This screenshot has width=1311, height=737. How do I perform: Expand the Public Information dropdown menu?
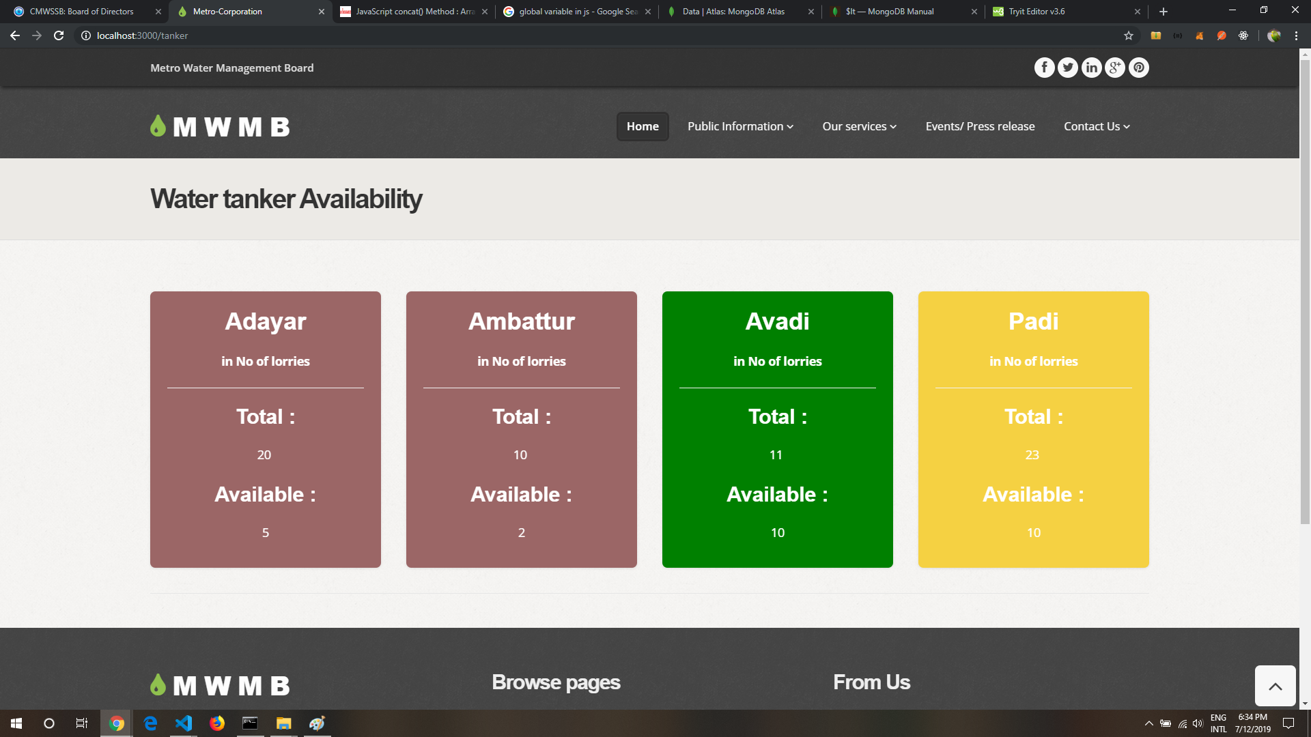[740, 126]
